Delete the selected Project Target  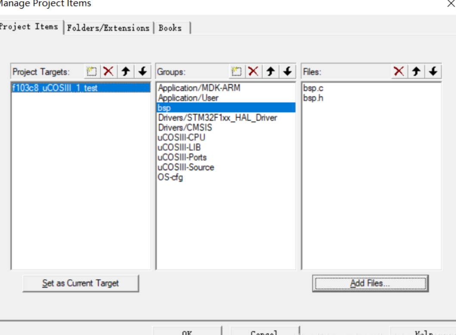tap(108, 71)
